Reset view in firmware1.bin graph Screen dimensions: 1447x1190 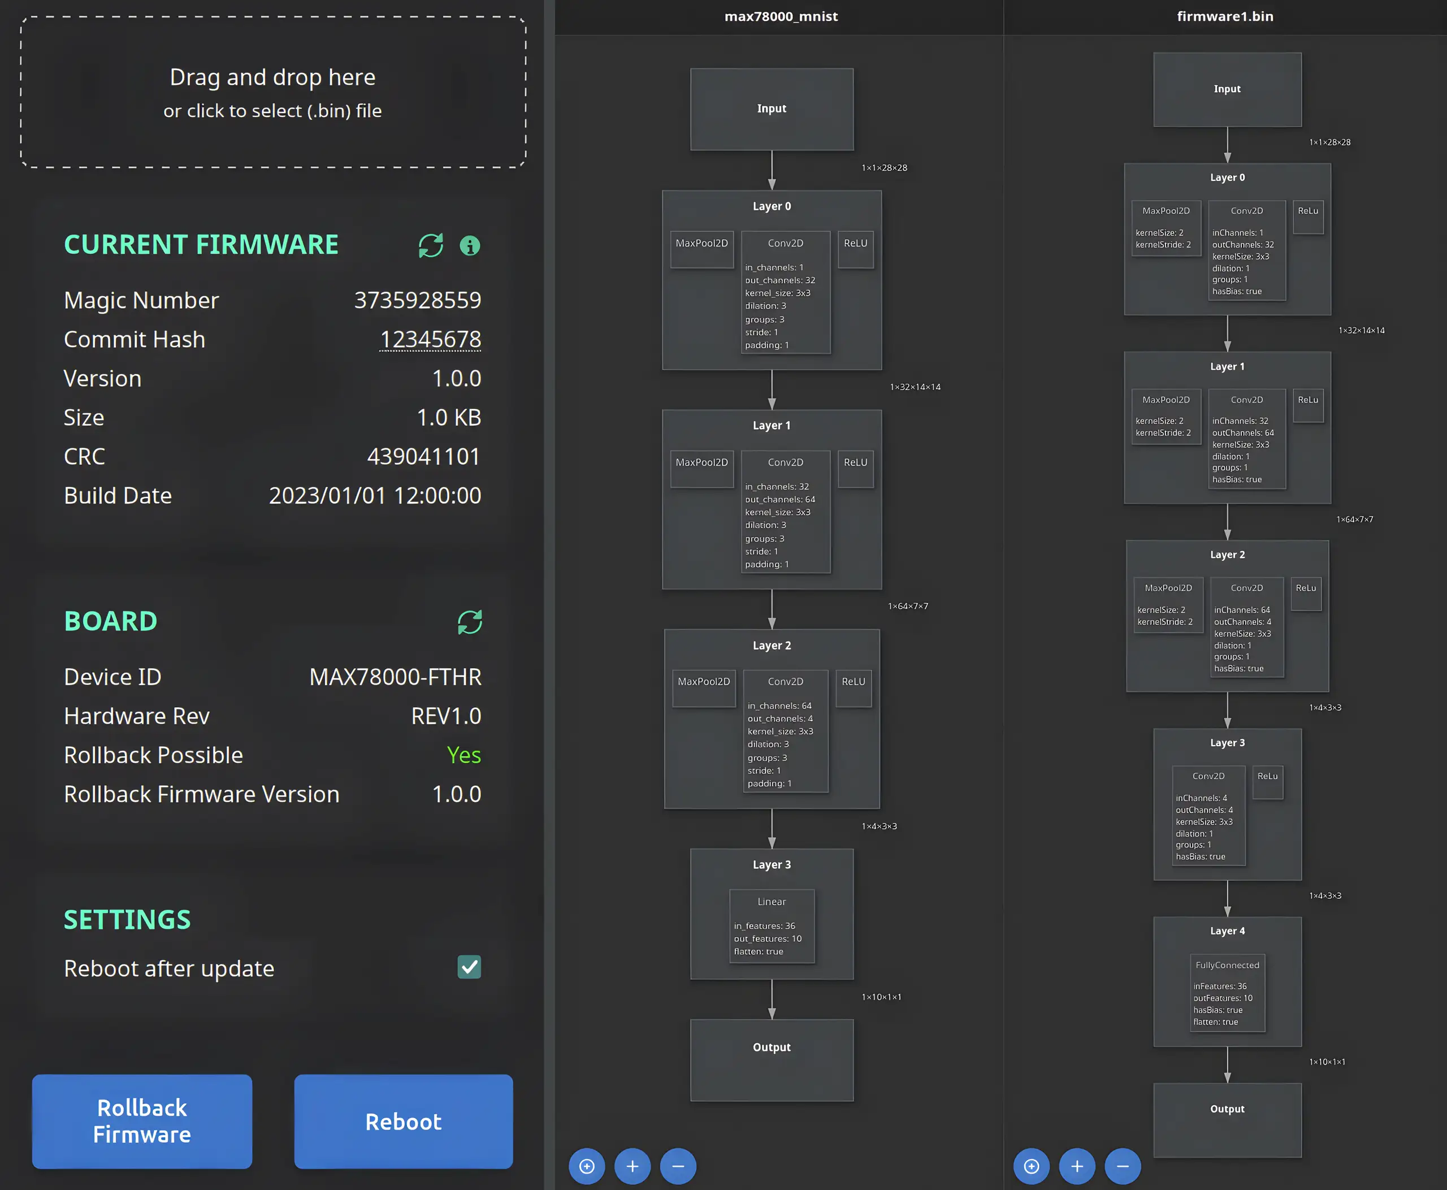click(x=1031, y=1166)
